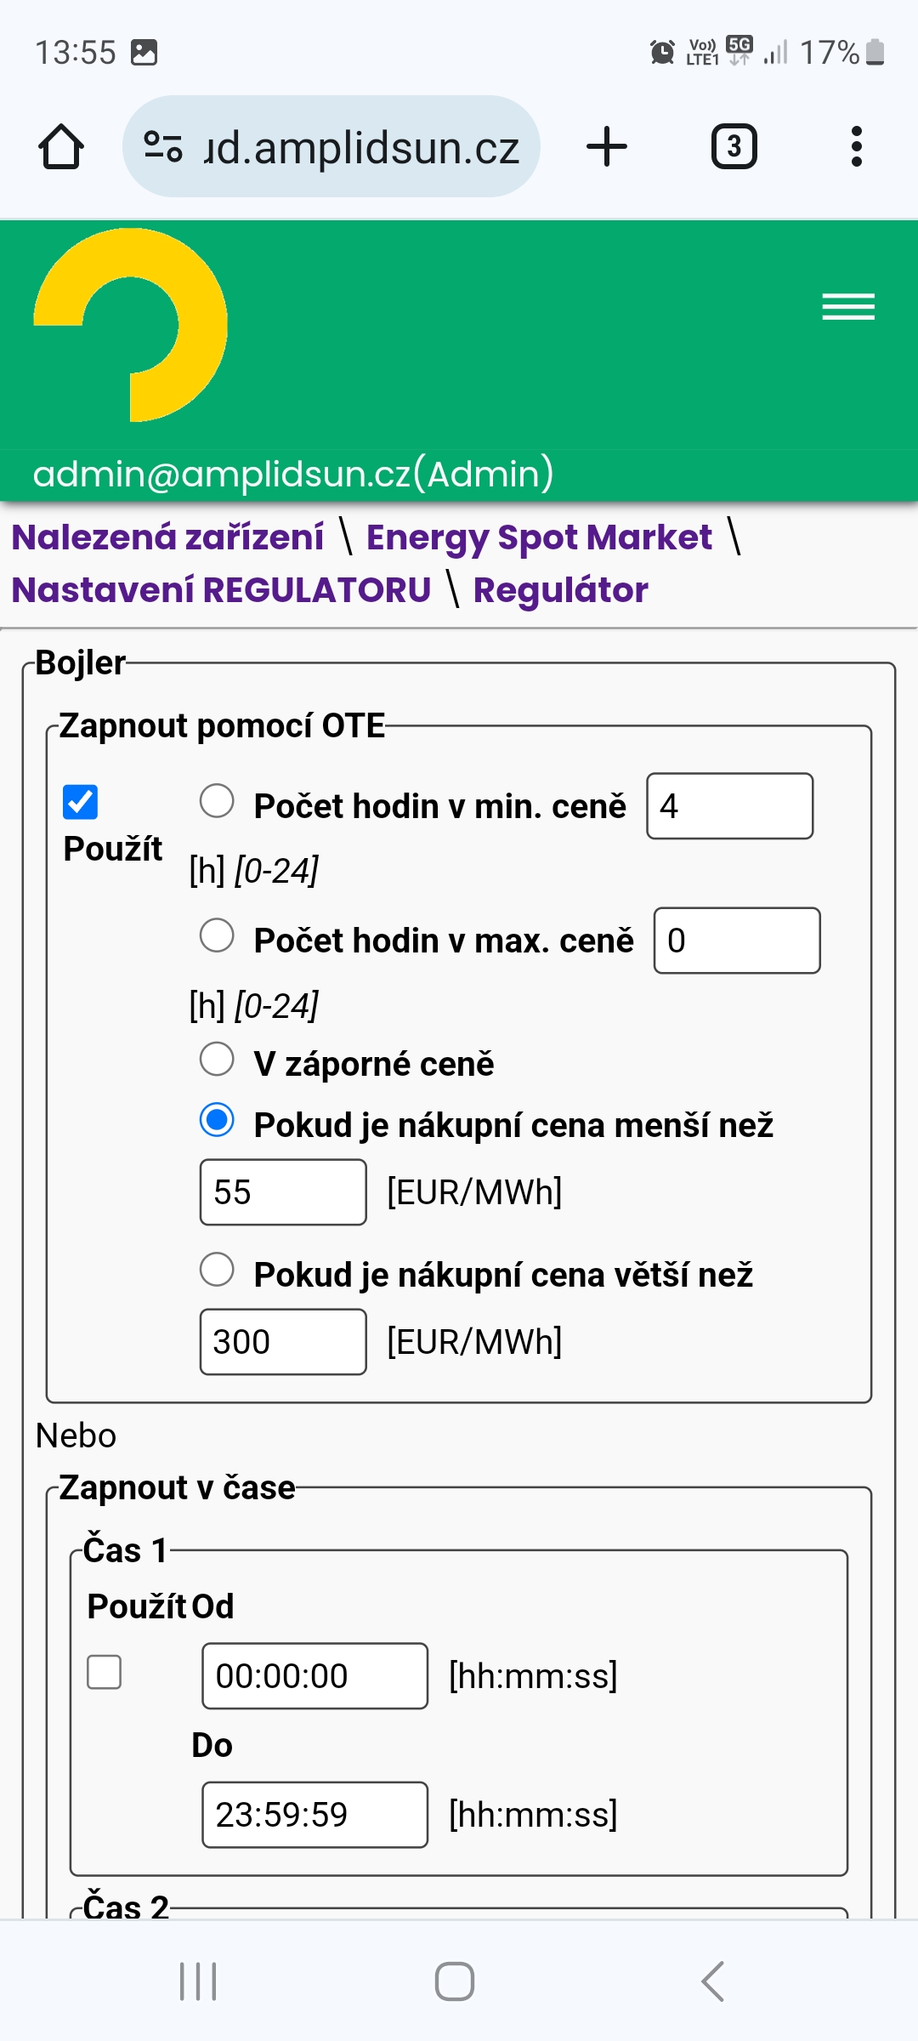The height and width of the screenshot is (2041, 918).
Task: Select the V záporné ceně option
Action: pyautogui.click(x=217, y=1060)
